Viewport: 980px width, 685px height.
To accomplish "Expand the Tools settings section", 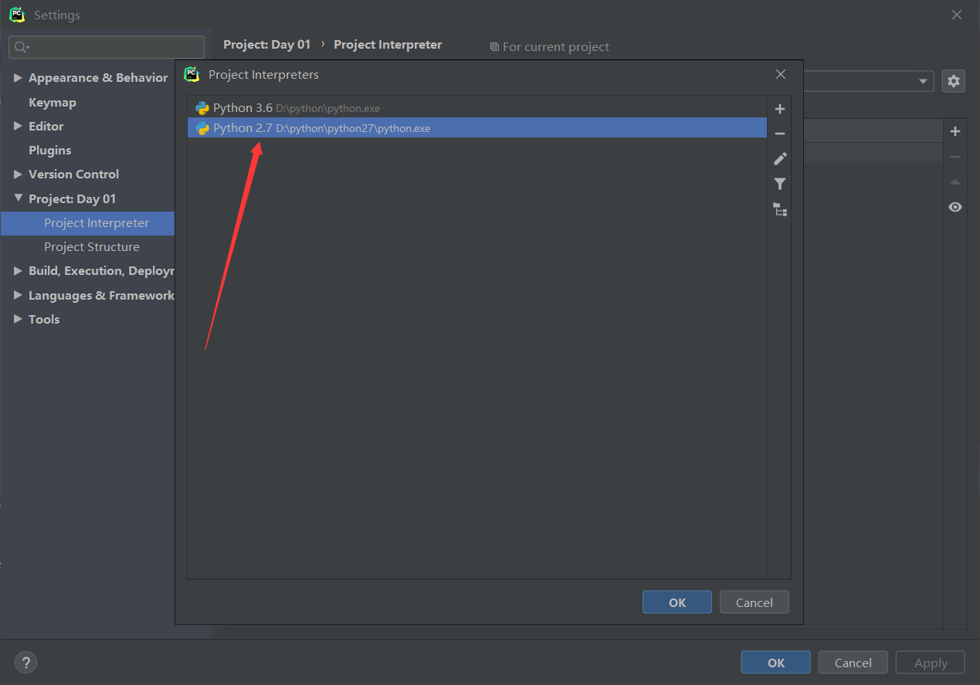I will [19, 319].
